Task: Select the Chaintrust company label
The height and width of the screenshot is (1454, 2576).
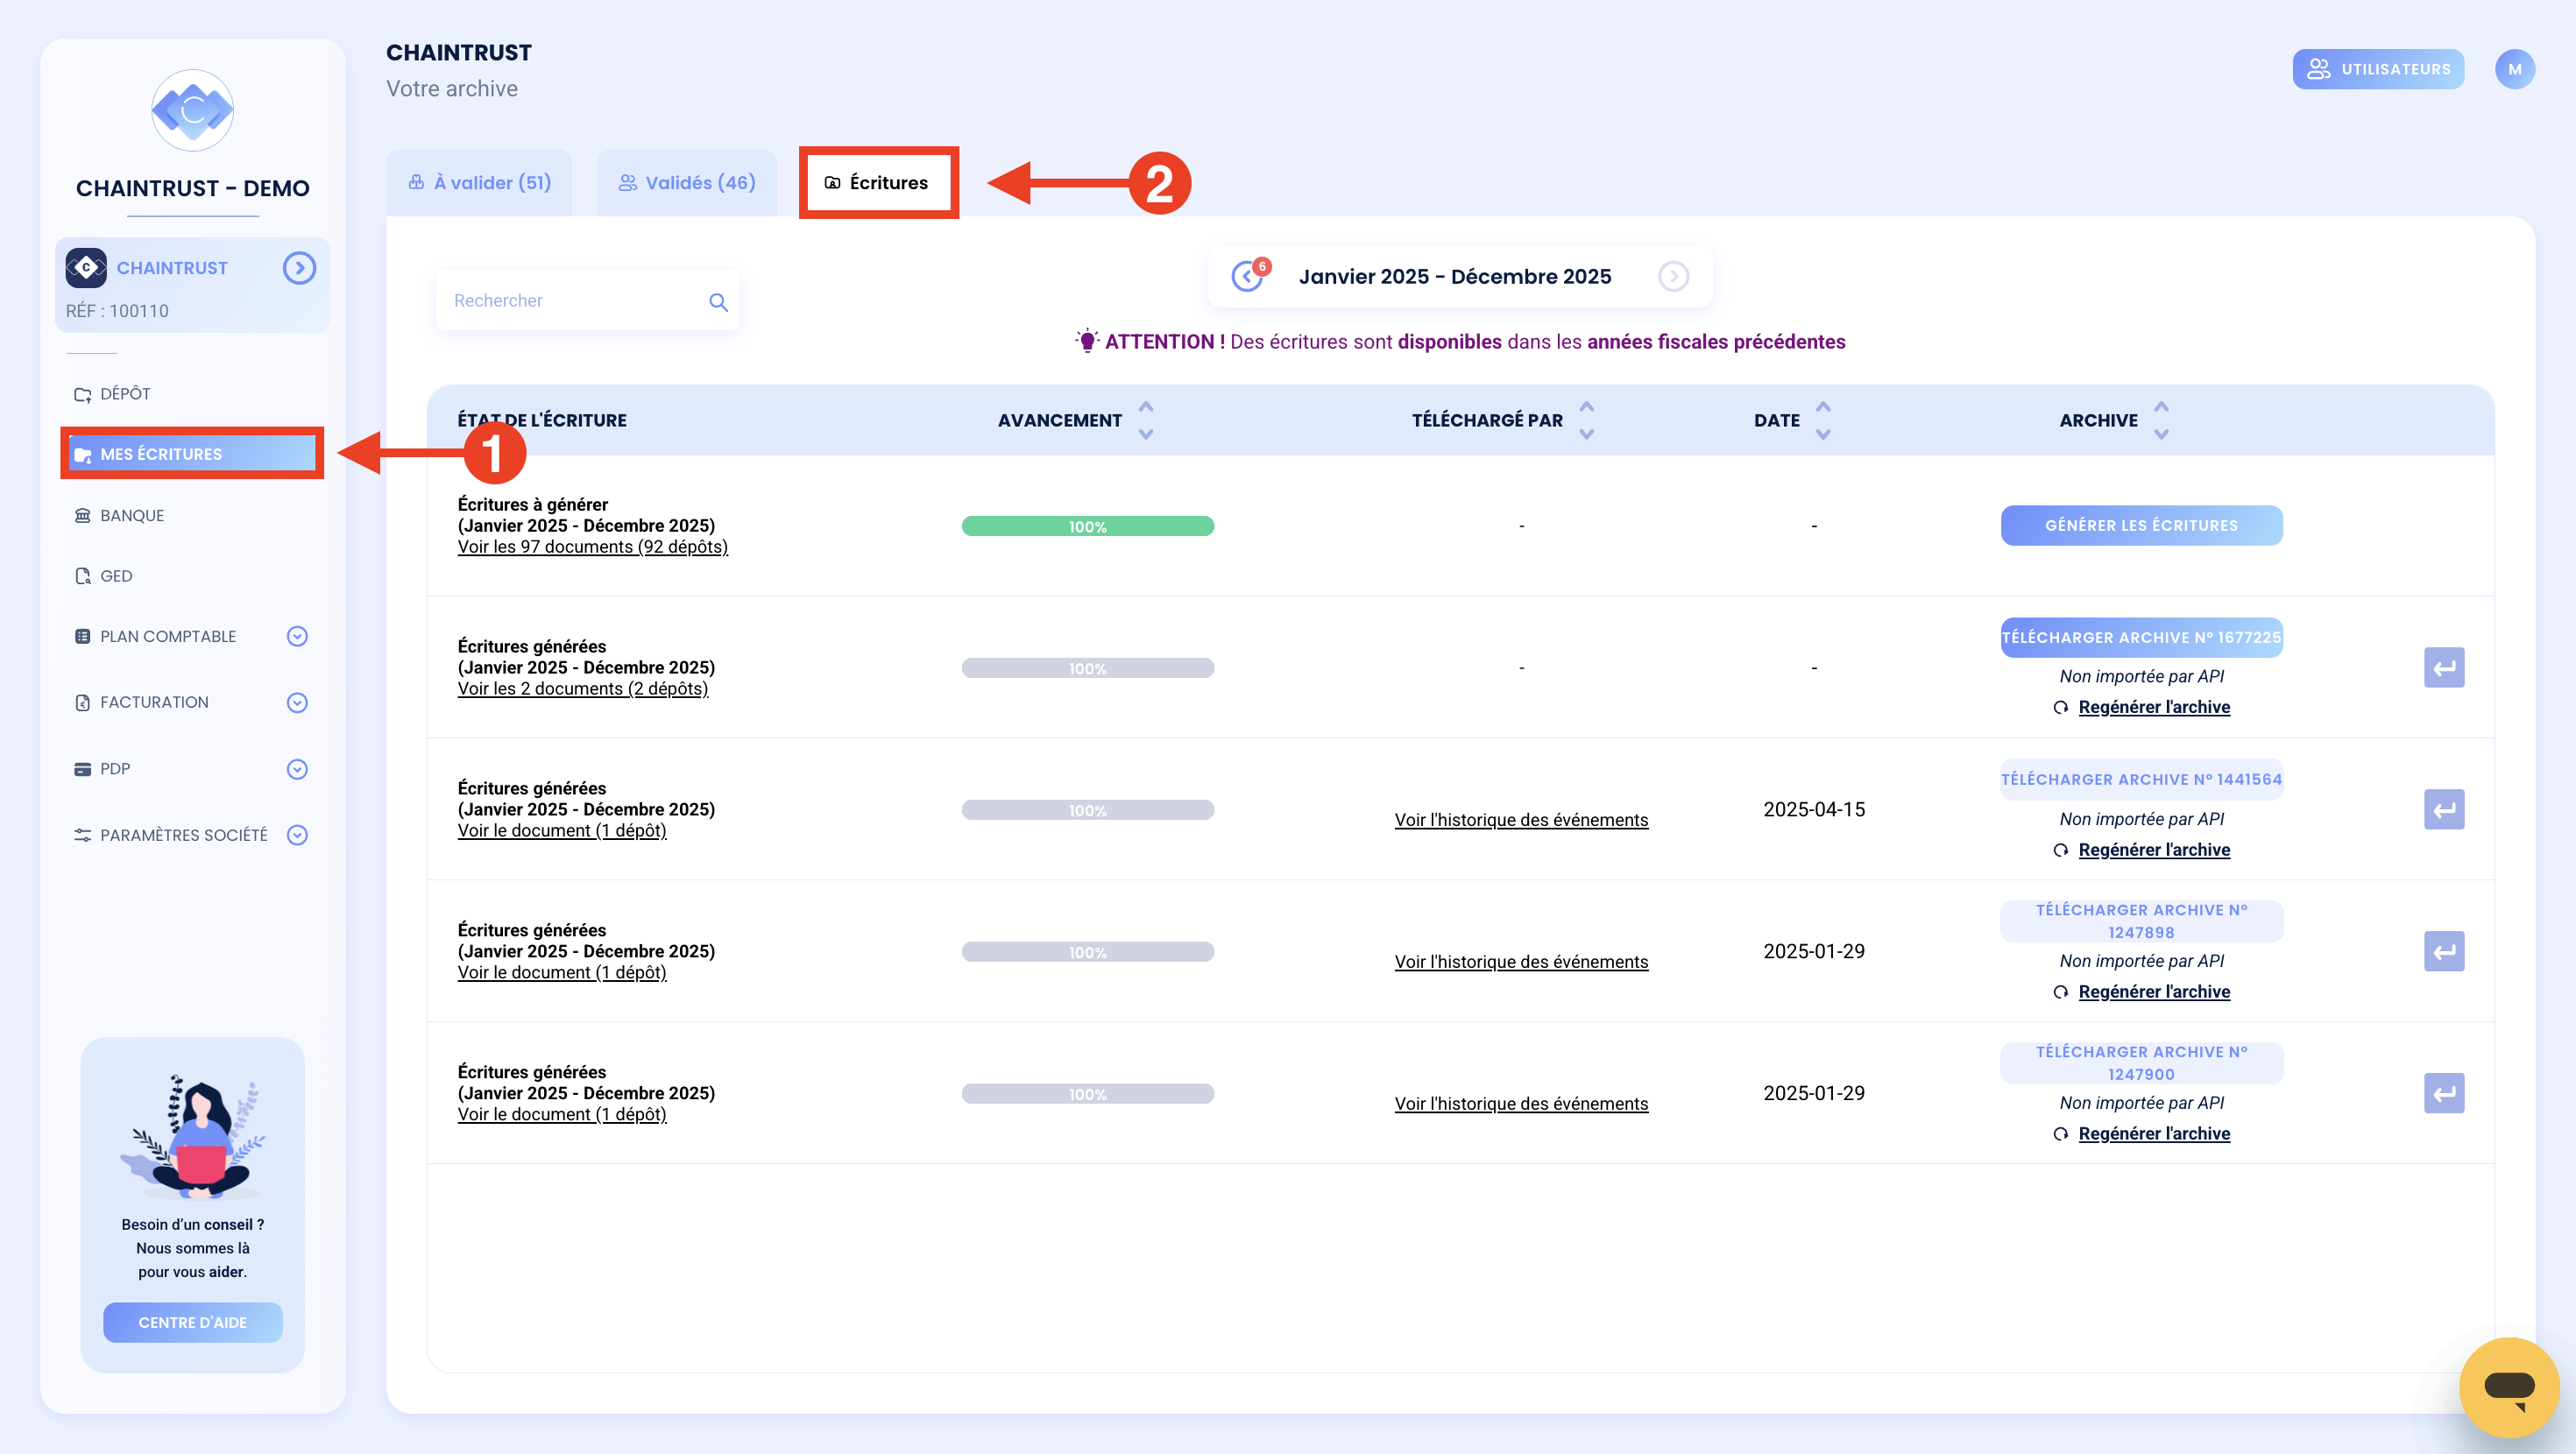Action: click(172, 268)
